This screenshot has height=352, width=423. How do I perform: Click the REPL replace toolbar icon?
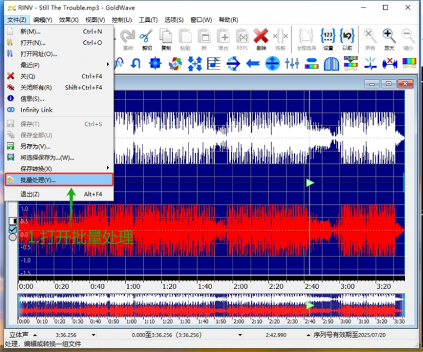tap(242, 39)
